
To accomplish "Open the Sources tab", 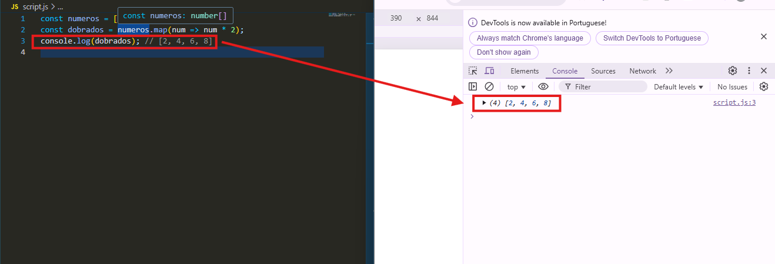I will click(x=603, y=71).
